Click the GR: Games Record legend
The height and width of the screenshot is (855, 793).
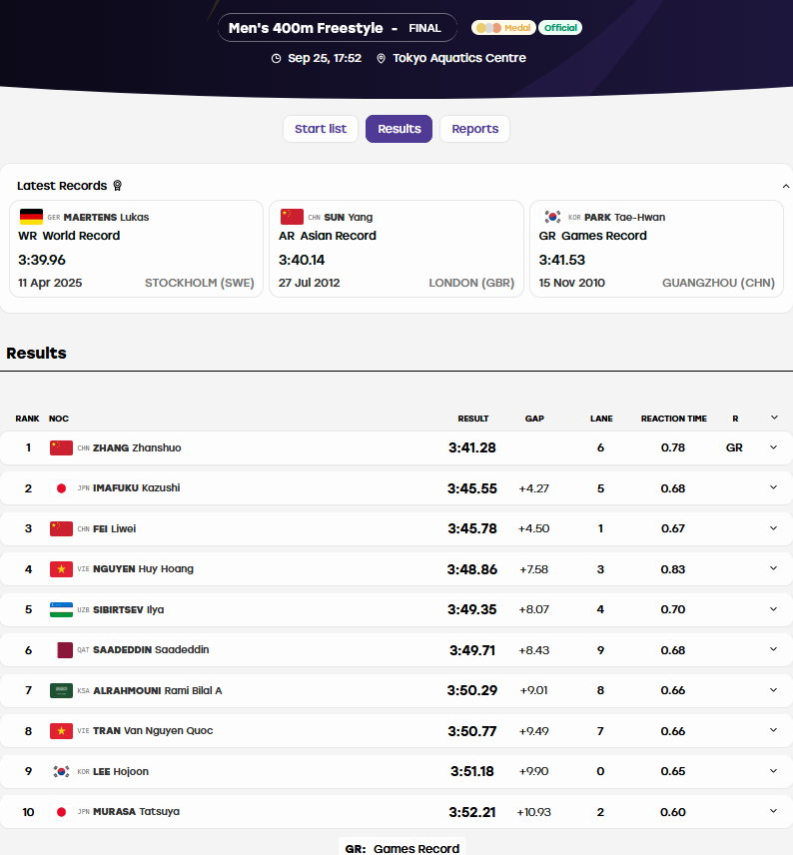(x=401, y=848)
